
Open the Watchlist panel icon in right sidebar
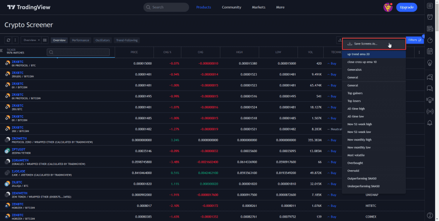pyautogui.click(x=430, y=6)
